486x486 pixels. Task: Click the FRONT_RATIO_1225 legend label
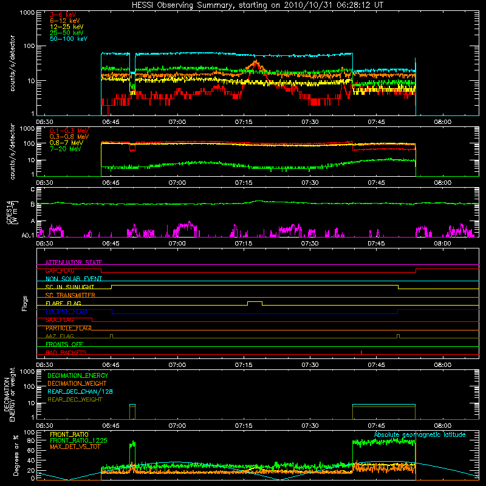click(x=78, y=440)
